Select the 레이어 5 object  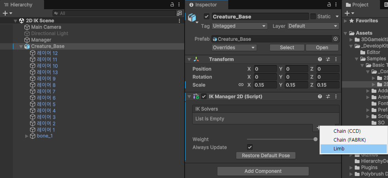(46, 104)
